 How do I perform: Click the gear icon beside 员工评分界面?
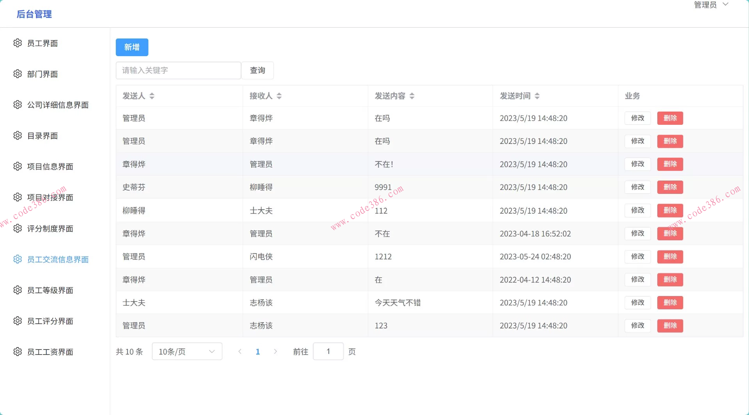(18, 321)
